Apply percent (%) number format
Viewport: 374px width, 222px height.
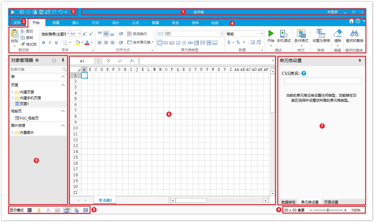tap(238, 42)
